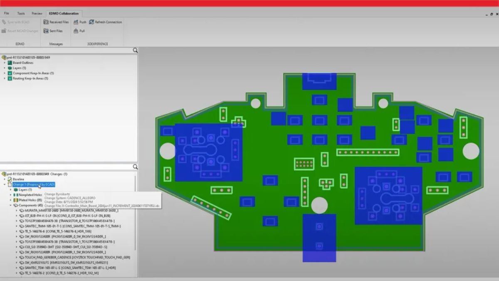Expand the Routing Keep-In Areas node

(x=5, y=78)
